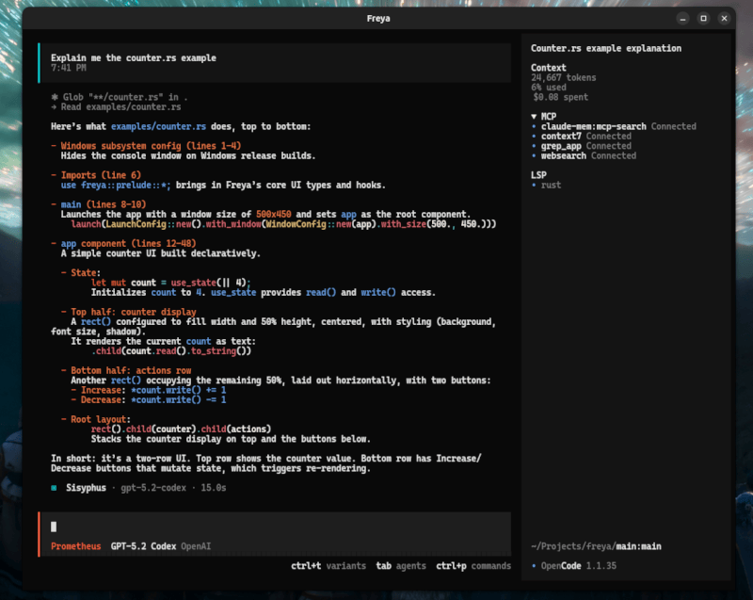Screen dimensions: 753x600
Task: Click the rust LSP status dot
Action: [x=534, y=186]
